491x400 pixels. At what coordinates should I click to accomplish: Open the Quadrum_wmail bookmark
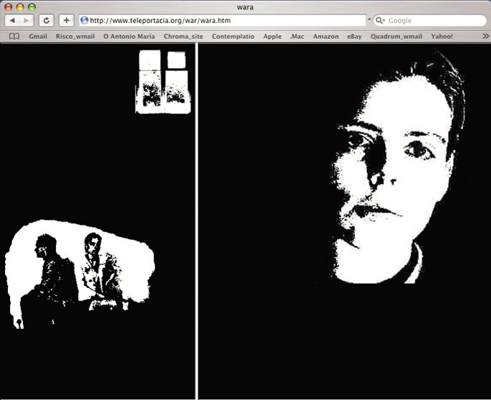[x=396, y=36]
